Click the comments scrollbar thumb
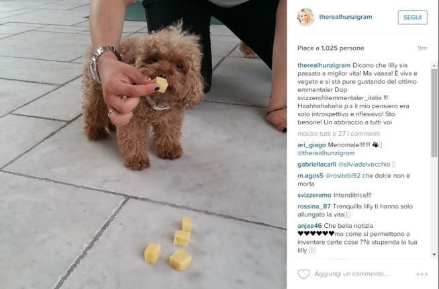This screenshot has width=439, height=289. click(434, 113)
